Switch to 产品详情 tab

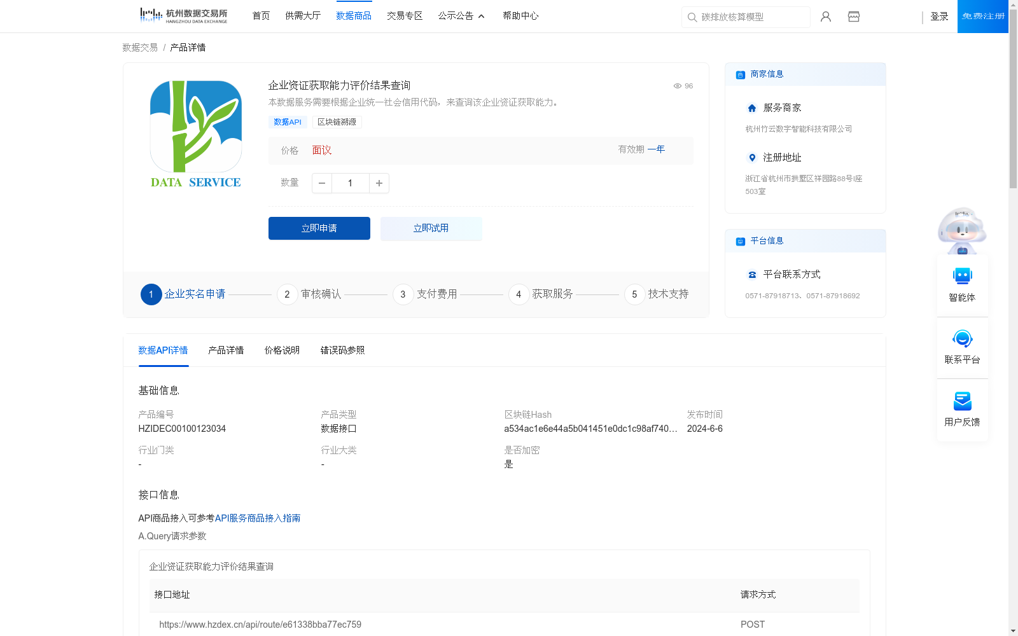(x=226, y=350)
